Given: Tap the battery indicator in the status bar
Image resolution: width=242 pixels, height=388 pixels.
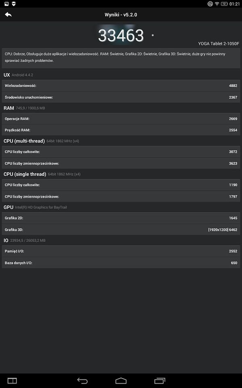Looking at the screenshot, I should 224,4.
